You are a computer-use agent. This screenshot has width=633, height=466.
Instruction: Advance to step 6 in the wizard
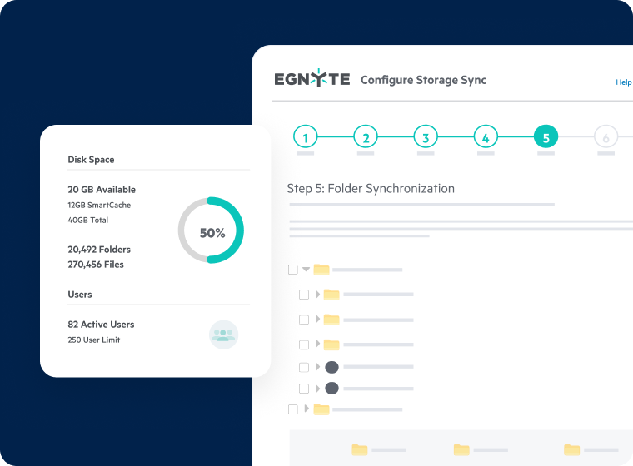tap(606, 138)
